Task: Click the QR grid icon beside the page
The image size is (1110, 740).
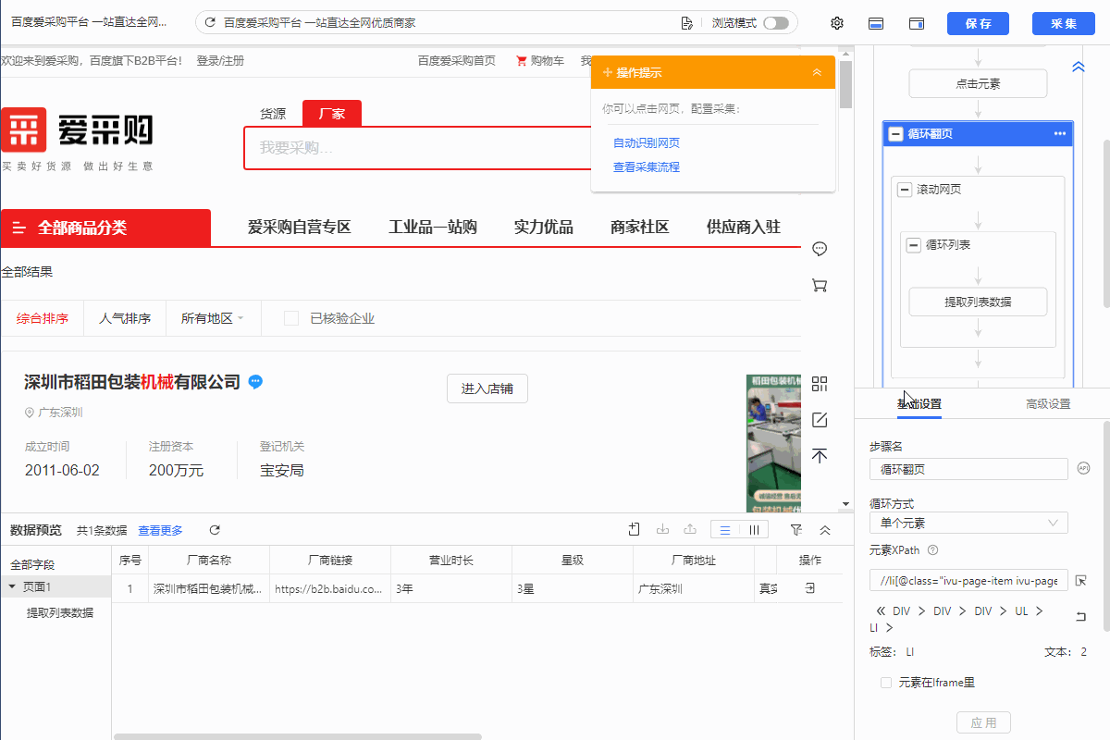Action: pyautogui.click(x=820, y=384)
